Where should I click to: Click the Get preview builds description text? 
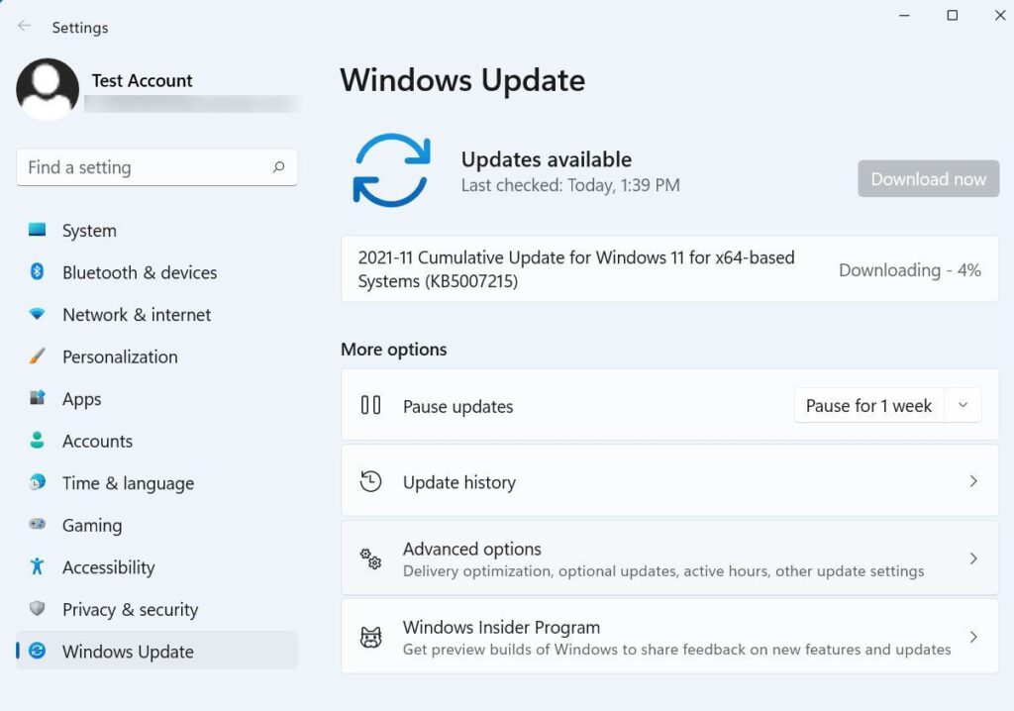(677, 649)
